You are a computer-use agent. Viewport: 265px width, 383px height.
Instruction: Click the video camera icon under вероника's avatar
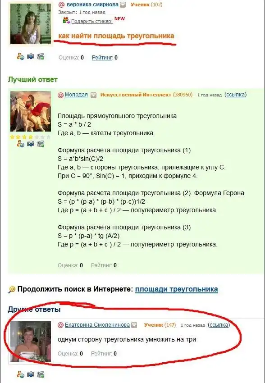click(x=41, y=56)
